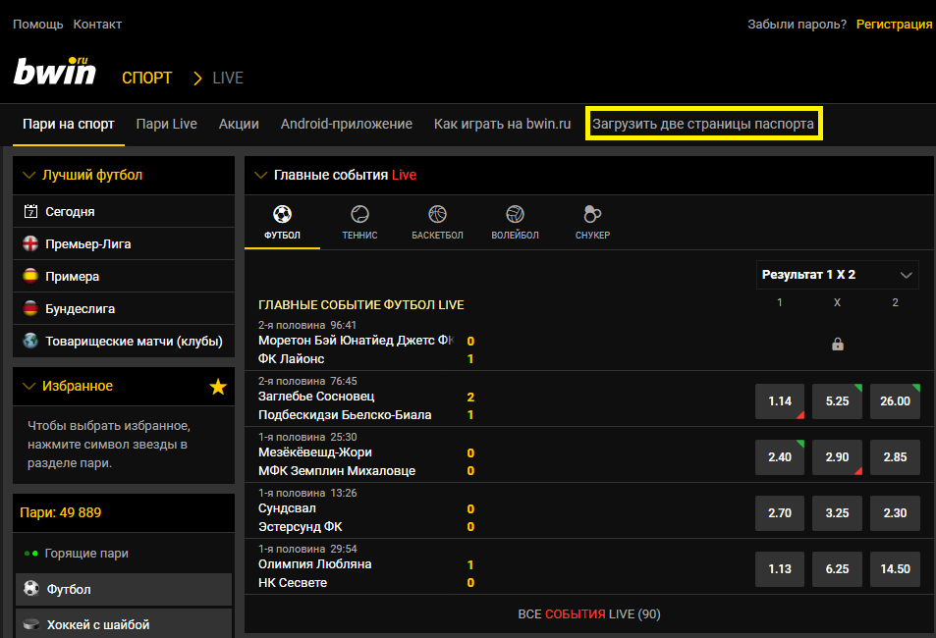The height and width of the screenshot is (638, 936).
Task: Click the green dots beside Горящие пары
Action: pyautogui.click(x=31, y=554)
